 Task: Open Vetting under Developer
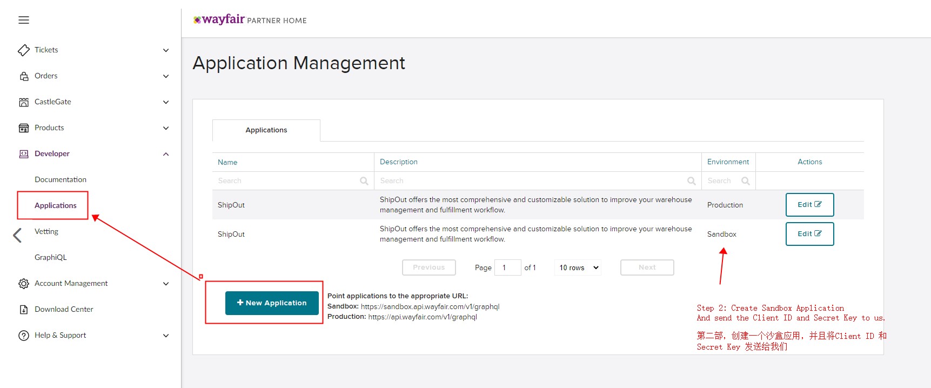point(46,231)
